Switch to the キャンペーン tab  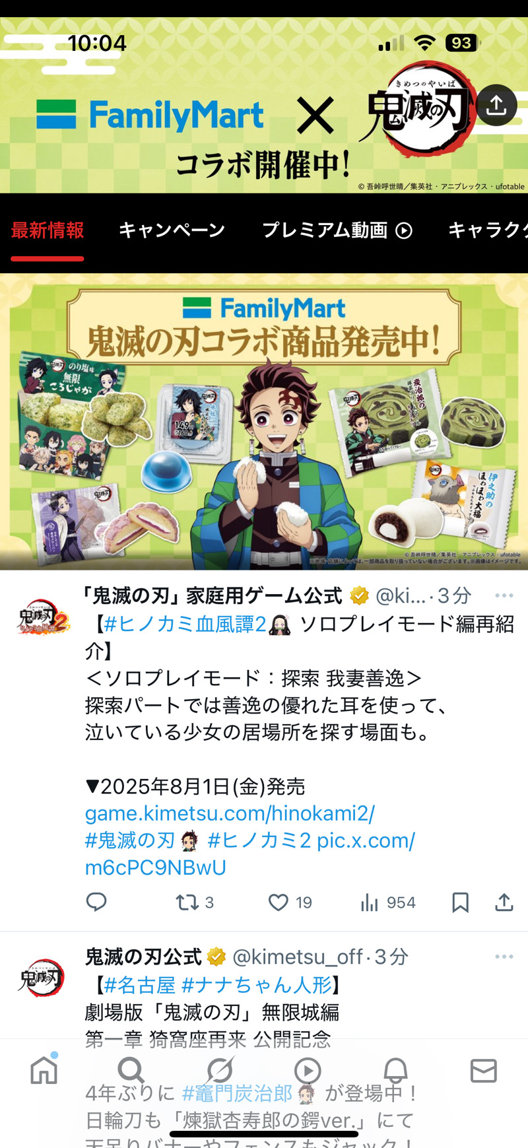point(172,230)
